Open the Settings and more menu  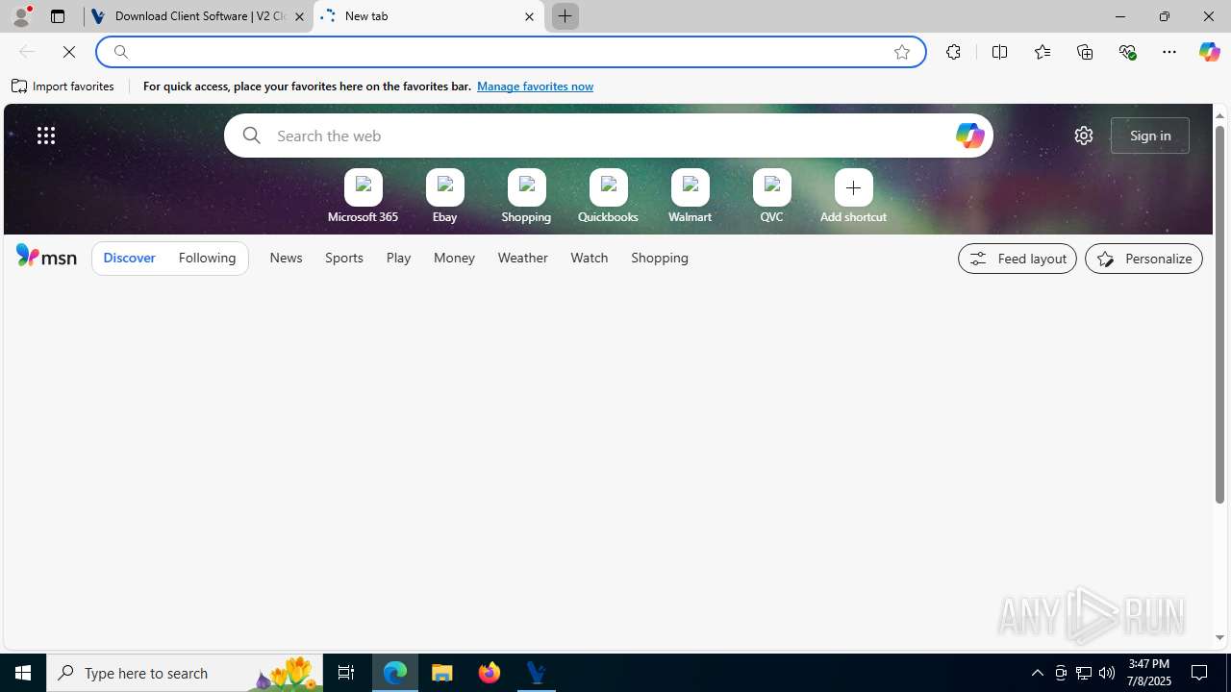pyautogui.click(x=1169, y=52)
